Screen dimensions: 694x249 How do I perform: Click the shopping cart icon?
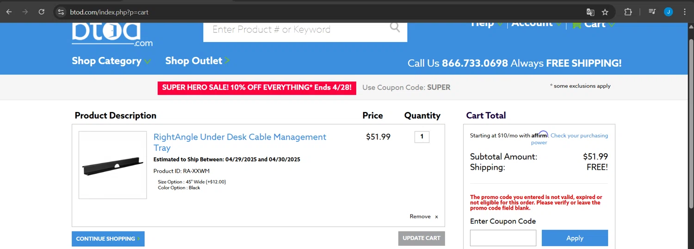pyautogui.click(x=576, y=25)
